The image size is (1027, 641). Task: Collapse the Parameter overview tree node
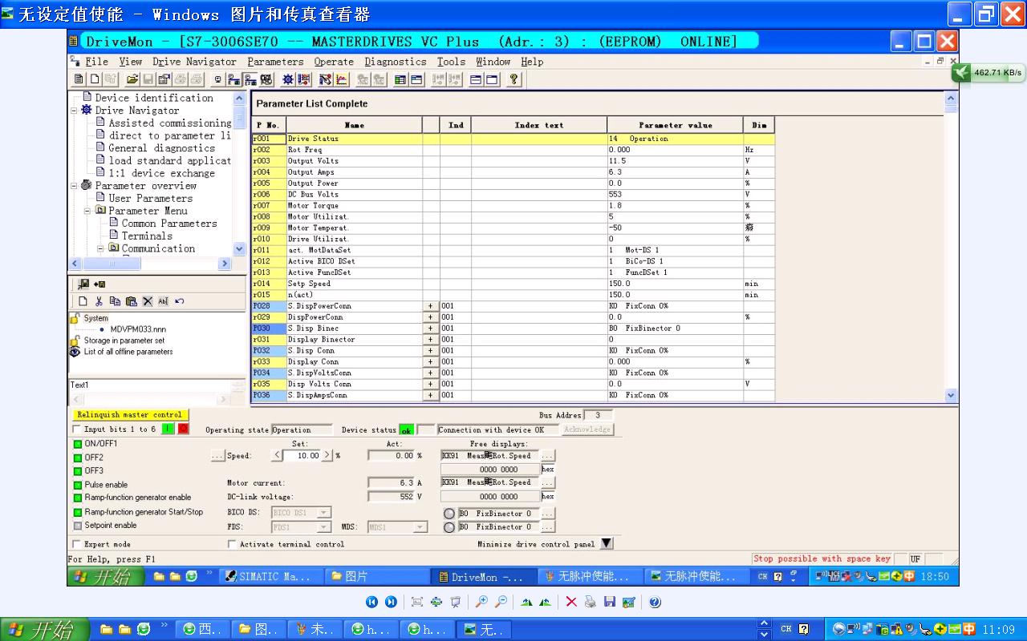click(x=75, y=186)
